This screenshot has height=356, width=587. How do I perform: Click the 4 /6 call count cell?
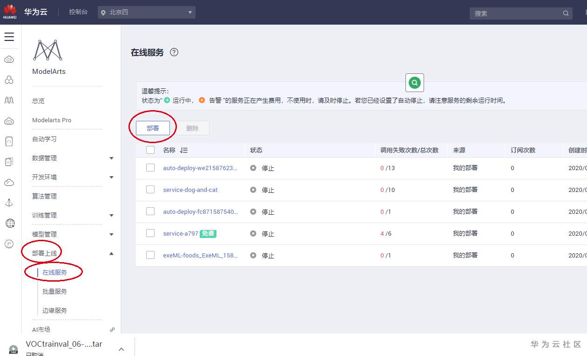pyautogui.click(x=386, y=233)
